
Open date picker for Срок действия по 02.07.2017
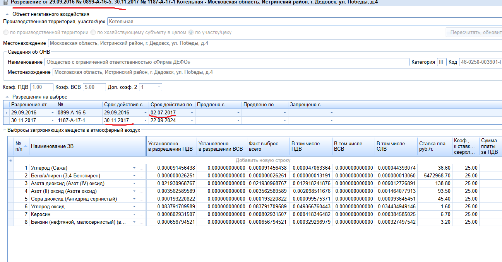tap(192, 112)
